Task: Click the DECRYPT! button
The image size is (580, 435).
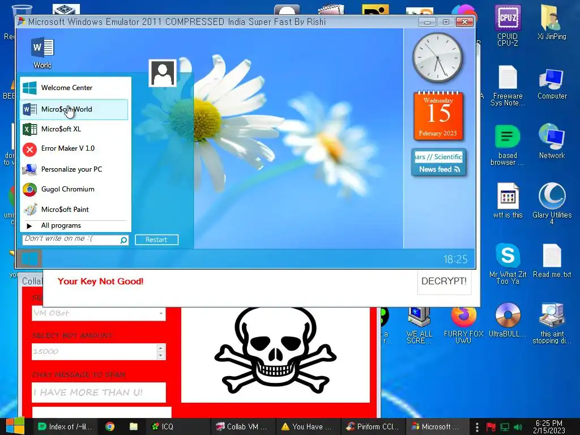Action: pos(444,282)
